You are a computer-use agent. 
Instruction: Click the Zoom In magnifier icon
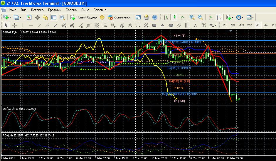pyautogui.click(x=192, y=17)
